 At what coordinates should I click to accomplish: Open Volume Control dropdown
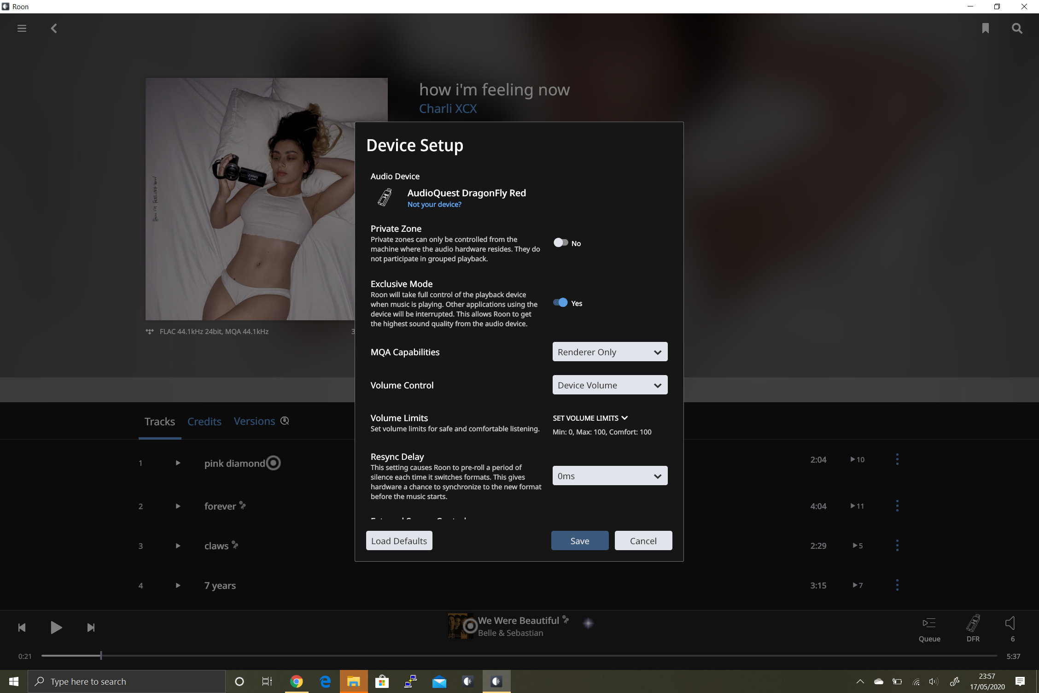[x=610, y=385]
